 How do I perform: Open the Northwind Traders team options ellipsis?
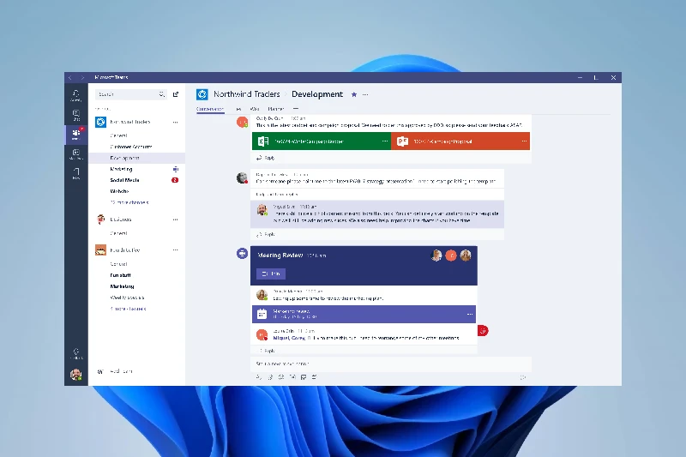pos(176,122)
